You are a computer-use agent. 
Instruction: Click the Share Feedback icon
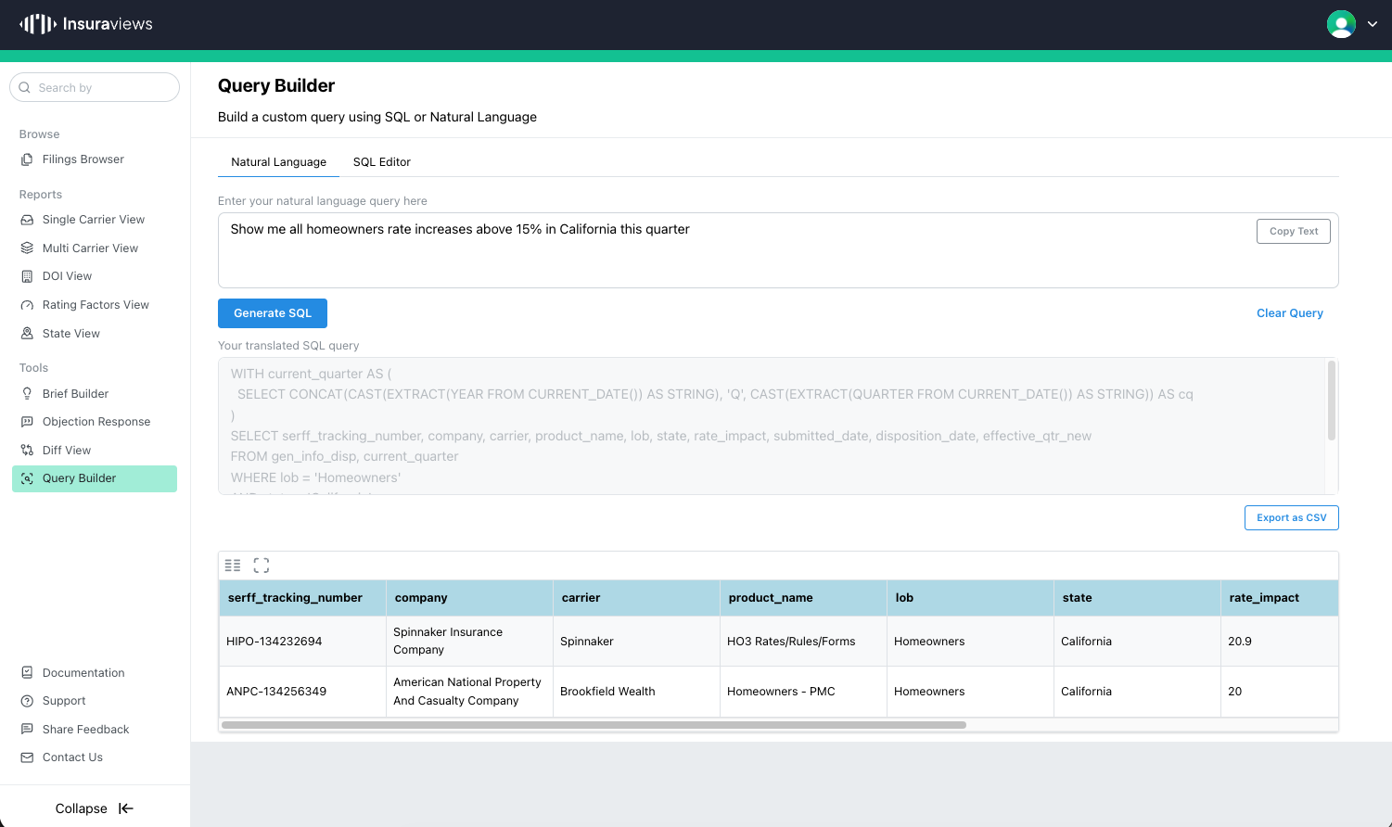pyautogui.click(x=27, y=730)
